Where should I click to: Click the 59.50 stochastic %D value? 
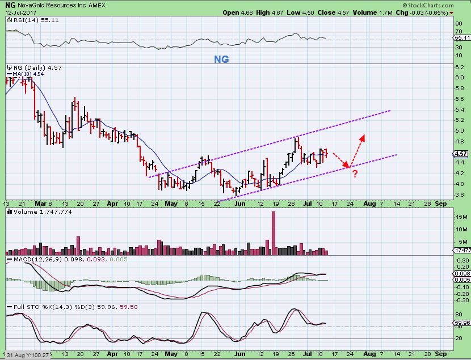(129, 307)
